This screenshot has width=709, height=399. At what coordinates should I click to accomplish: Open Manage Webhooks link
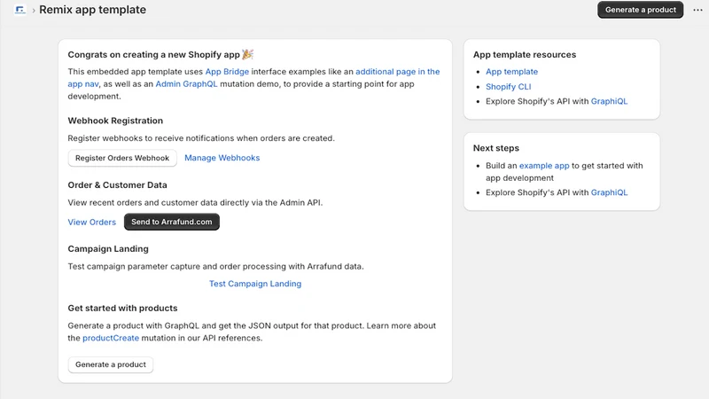(x=222, y=158)
